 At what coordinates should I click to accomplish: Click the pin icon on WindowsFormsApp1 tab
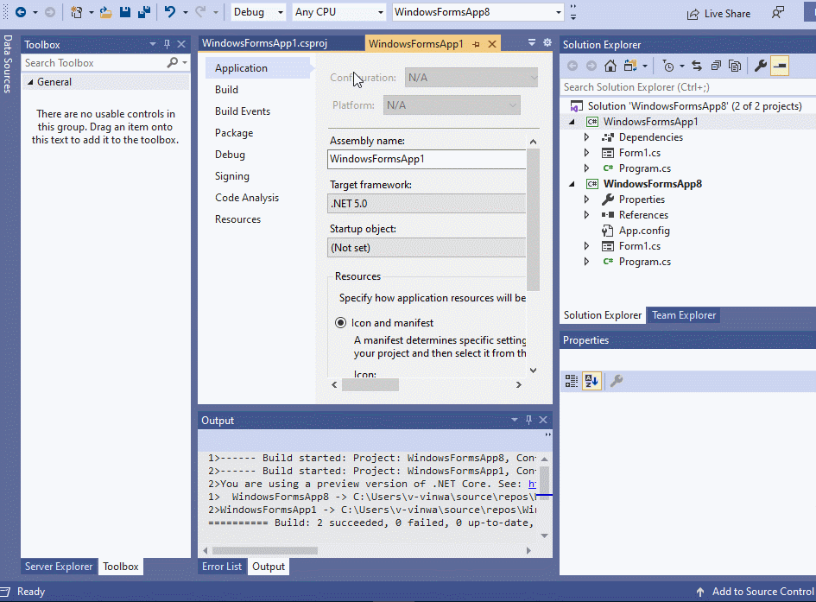476,44
